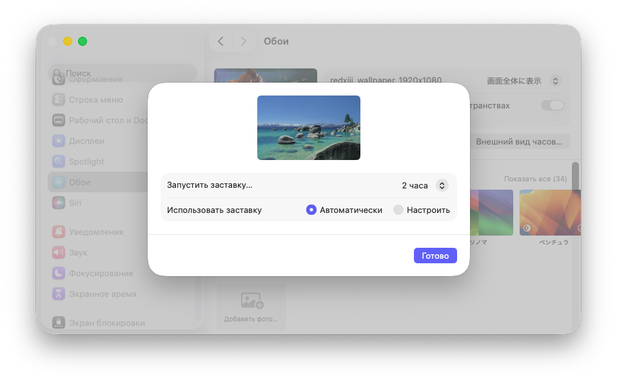Open the Фокусирование moon icon

[x=59, y=273]
